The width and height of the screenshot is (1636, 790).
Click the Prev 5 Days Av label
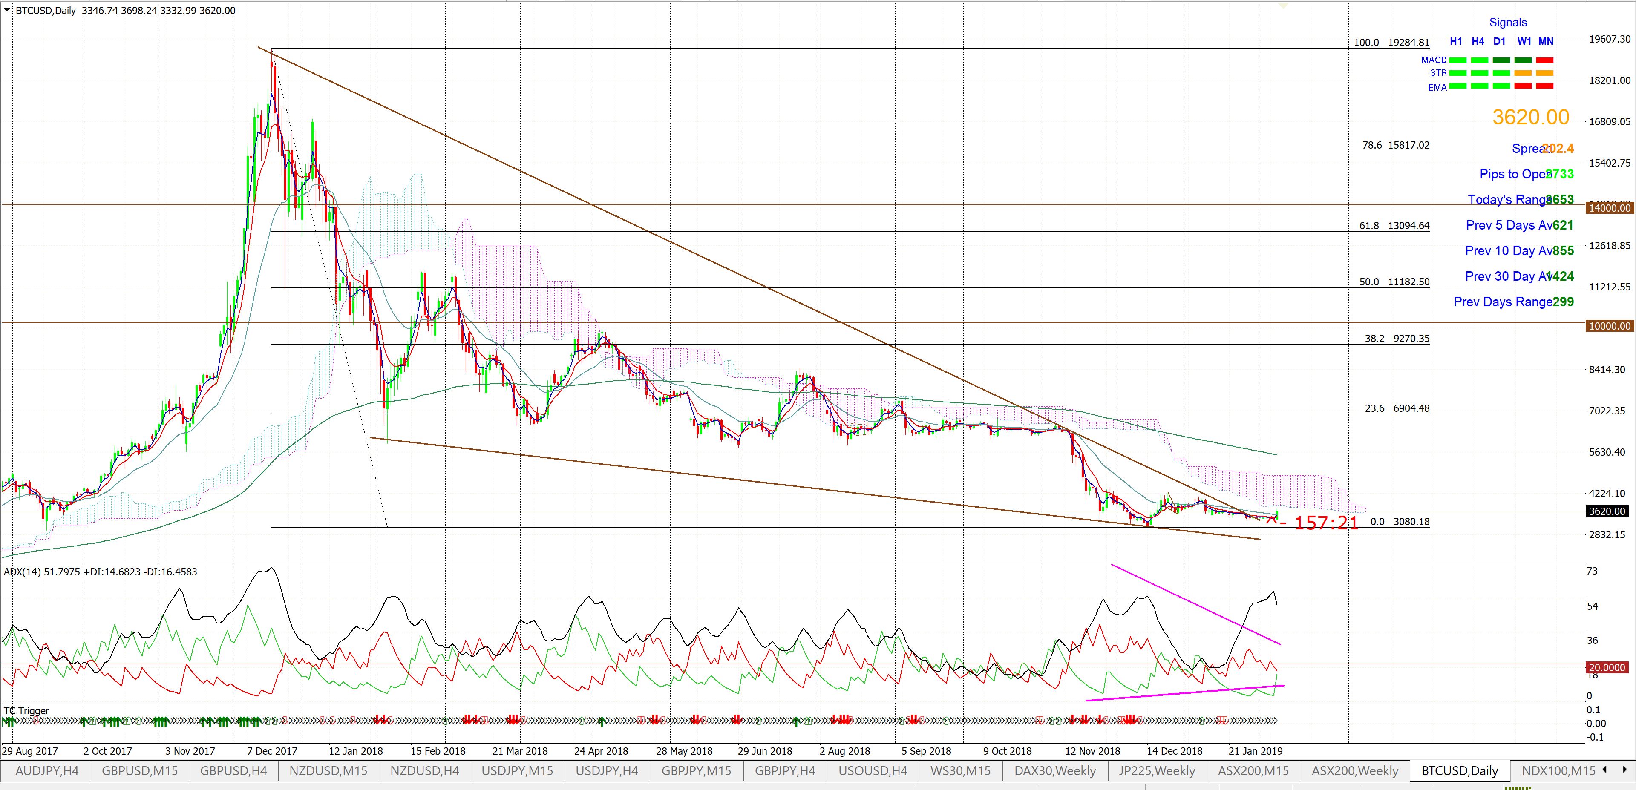click(x=1509, y=225)
